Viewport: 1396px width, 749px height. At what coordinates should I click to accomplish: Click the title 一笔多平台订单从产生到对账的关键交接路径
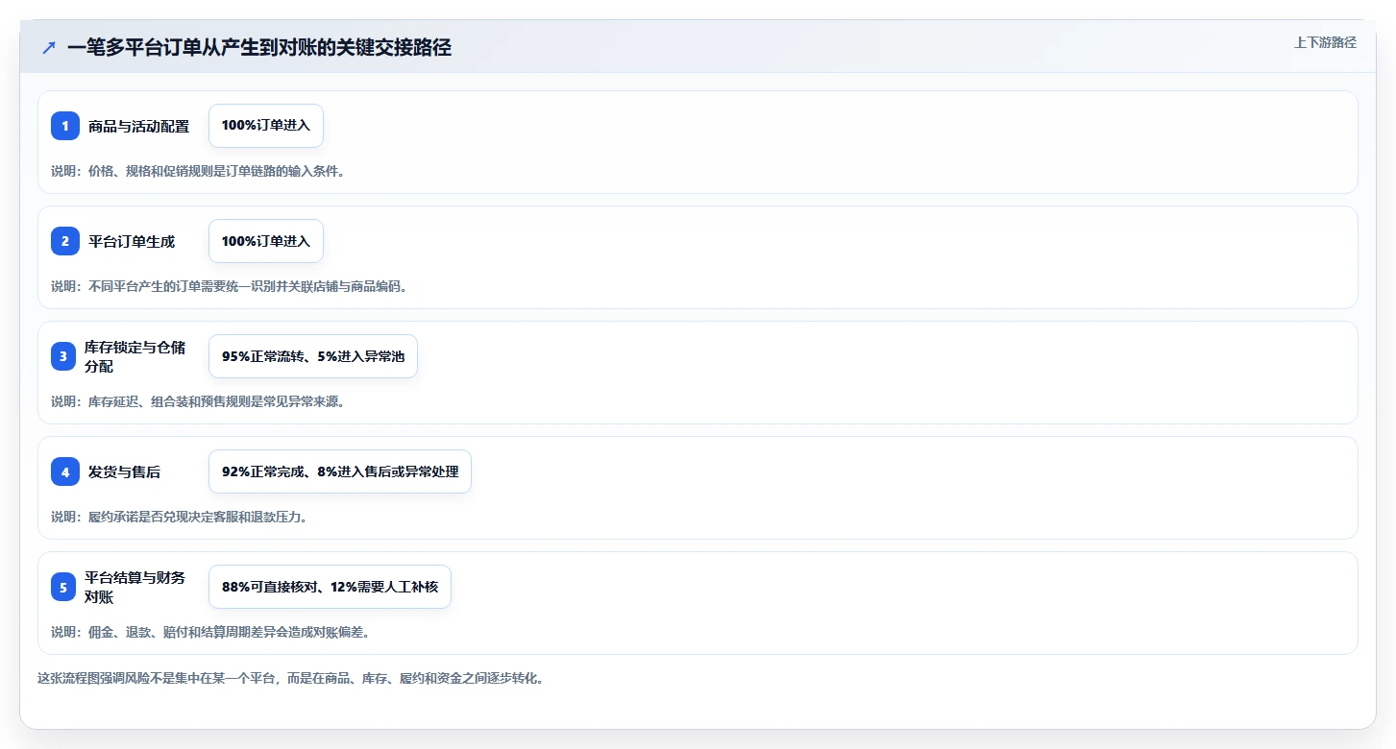(259, 47)
